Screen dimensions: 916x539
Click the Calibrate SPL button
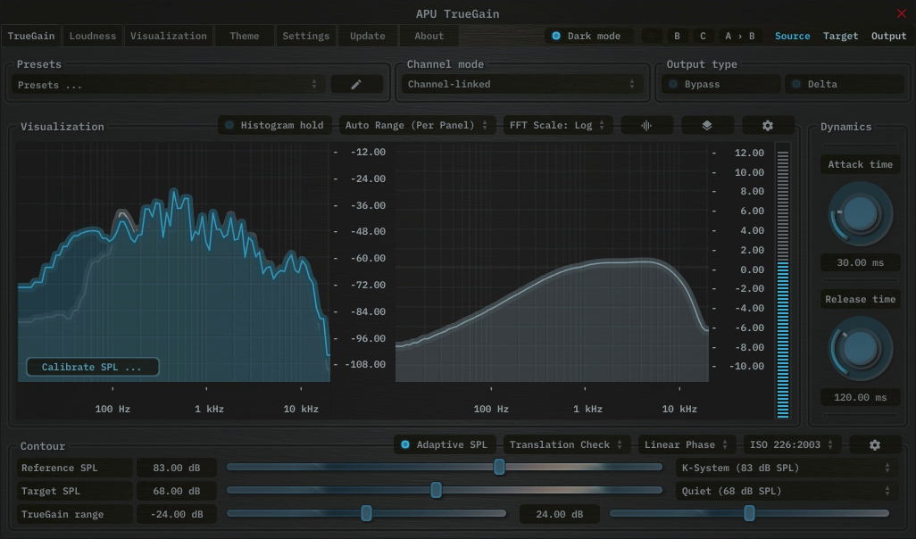(x=92, y=367)
